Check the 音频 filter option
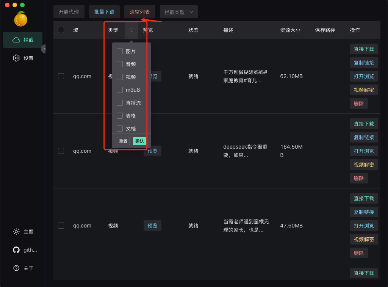Viewport: 388px width, 287px height. [120, 64]
